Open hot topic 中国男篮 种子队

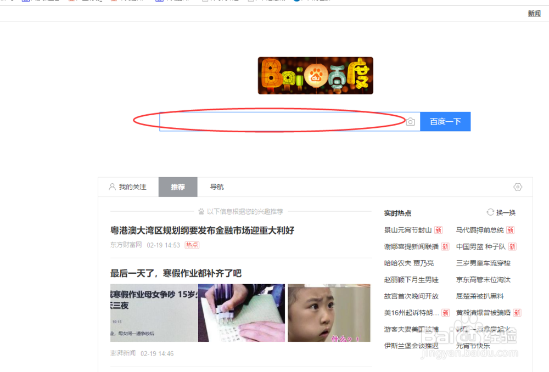tap(481, 246)
